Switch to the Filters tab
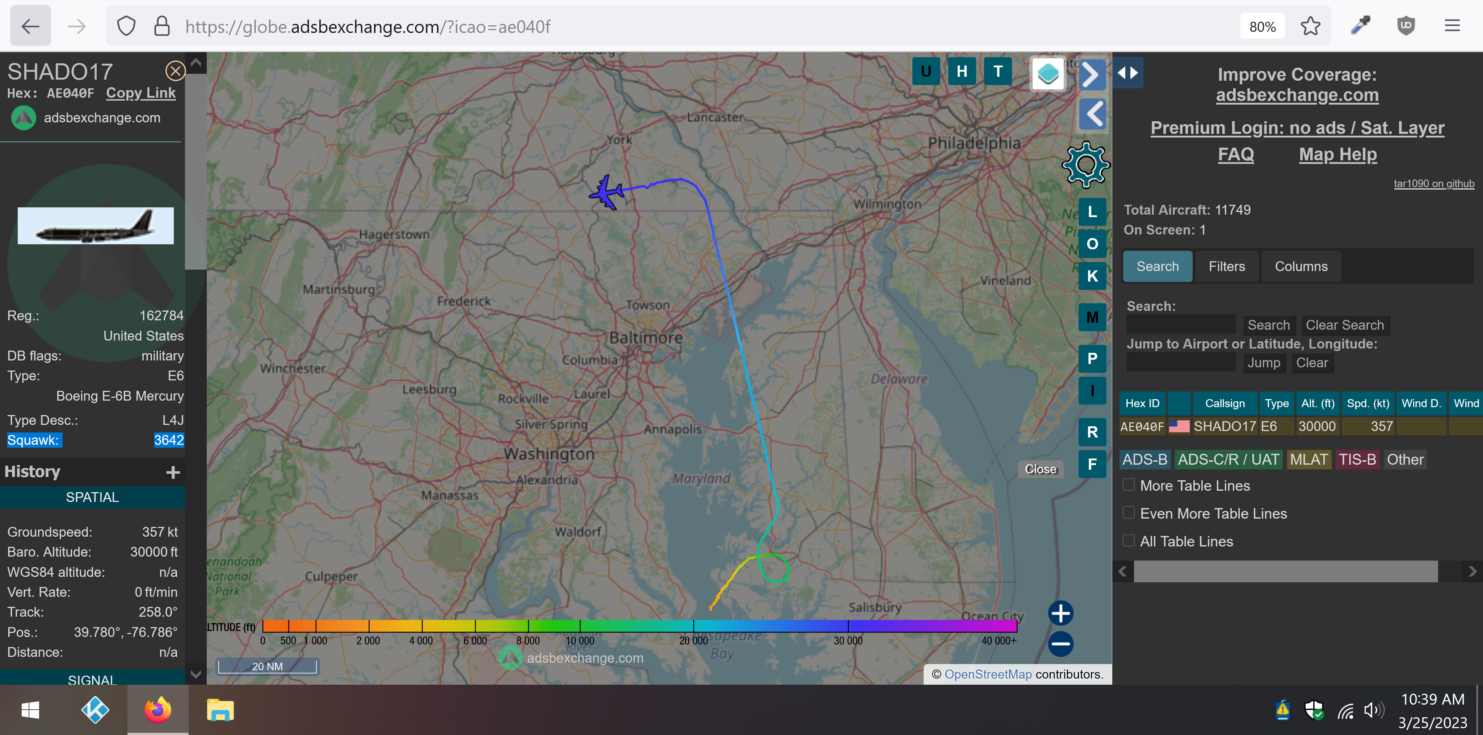The width and height of the screenshot is (1483, 735). [x=1226, y=266]
